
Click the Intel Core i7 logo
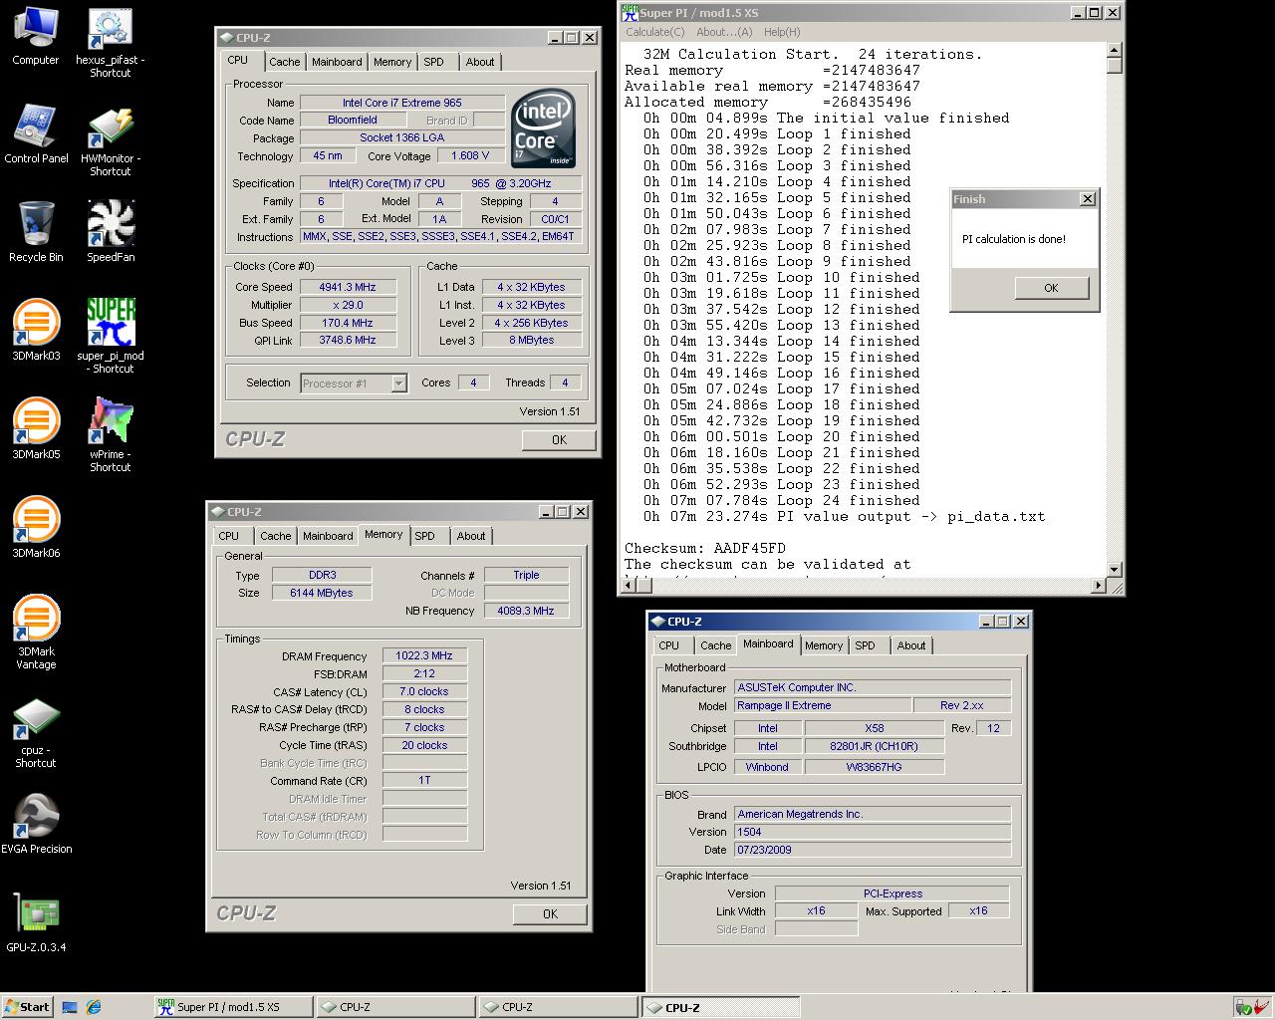pos(544,128)
